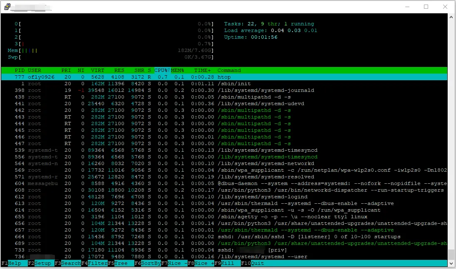456x269 pixels.
Task: Click the vertical scrollbar thumb
Action: (x=451, y=254)
